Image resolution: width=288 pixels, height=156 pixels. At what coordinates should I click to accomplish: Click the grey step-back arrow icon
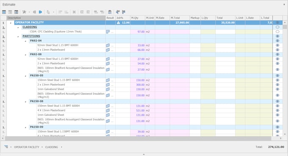point(34,12)
